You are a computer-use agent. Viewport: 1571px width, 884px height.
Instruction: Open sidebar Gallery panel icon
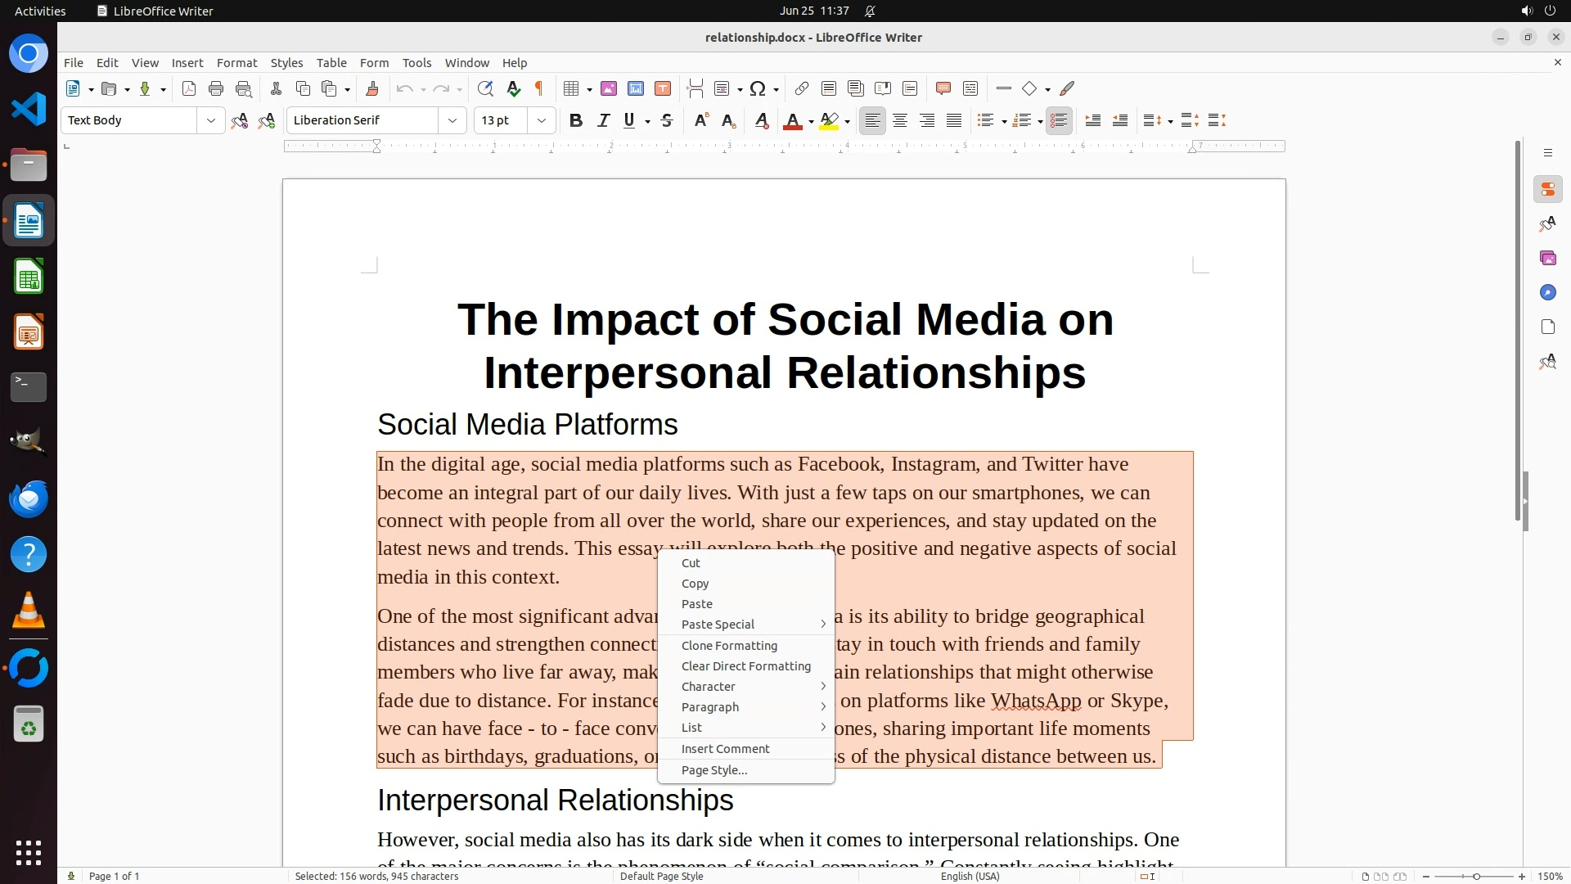pos(1547,259)
